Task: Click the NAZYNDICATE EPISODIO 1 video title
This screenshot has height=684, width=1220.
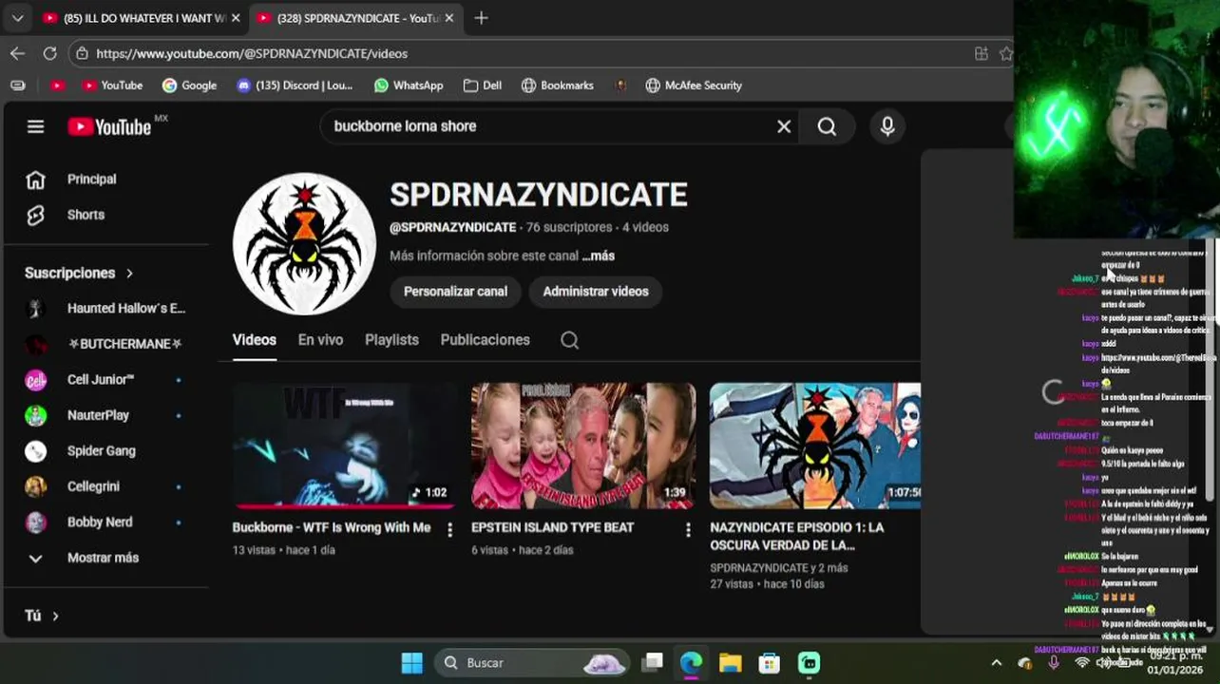Action: (797, 536)
